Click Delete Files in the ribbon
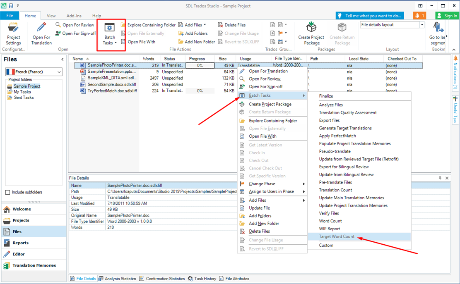 tap(232, 25)
